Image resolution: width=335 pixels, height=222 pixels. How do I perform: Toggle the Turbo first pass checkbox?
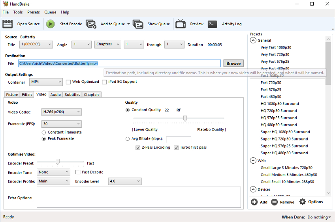tap(176, 147)
